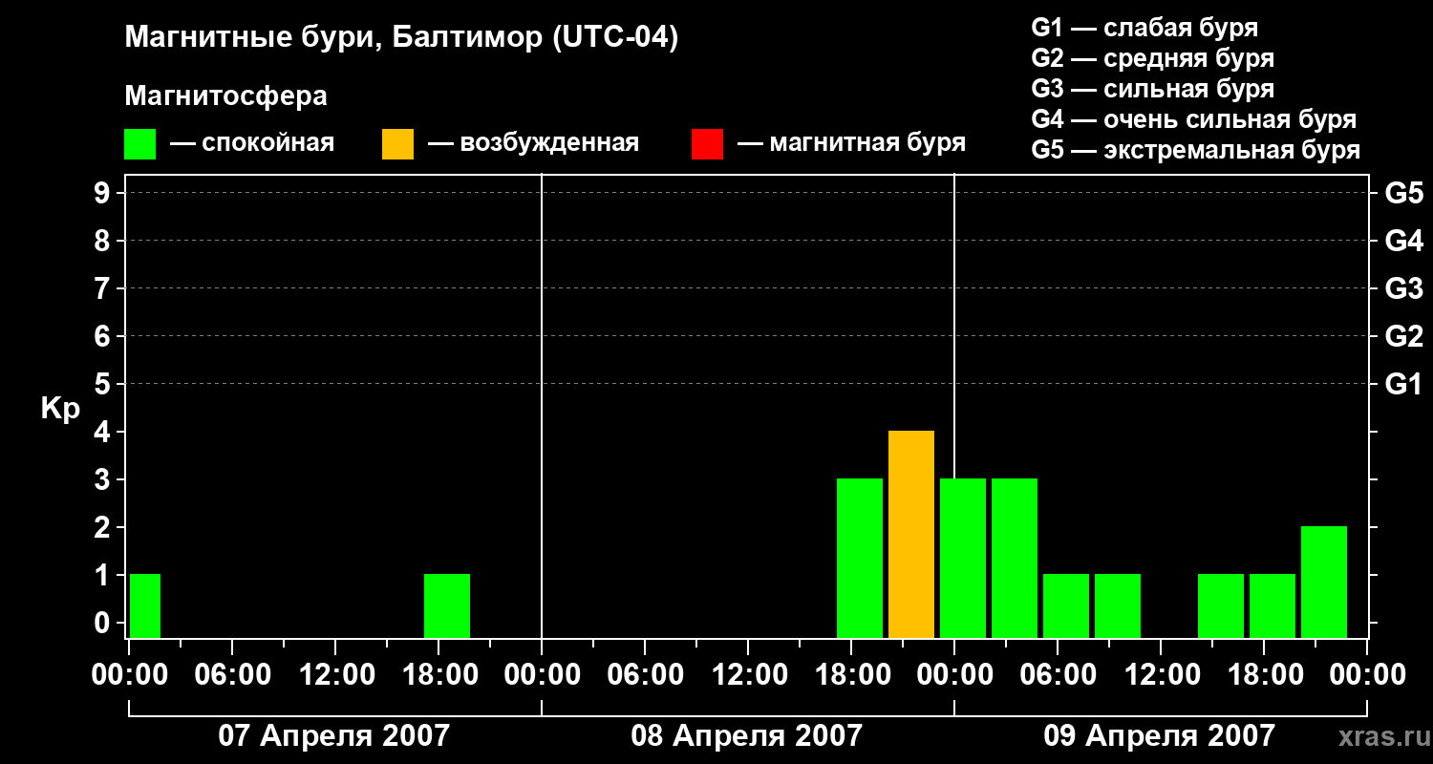The image size is (1433, 764).
Task: Click the right axis 'G3' label beside Kp 7
Action: click(x=1403, y=289)
